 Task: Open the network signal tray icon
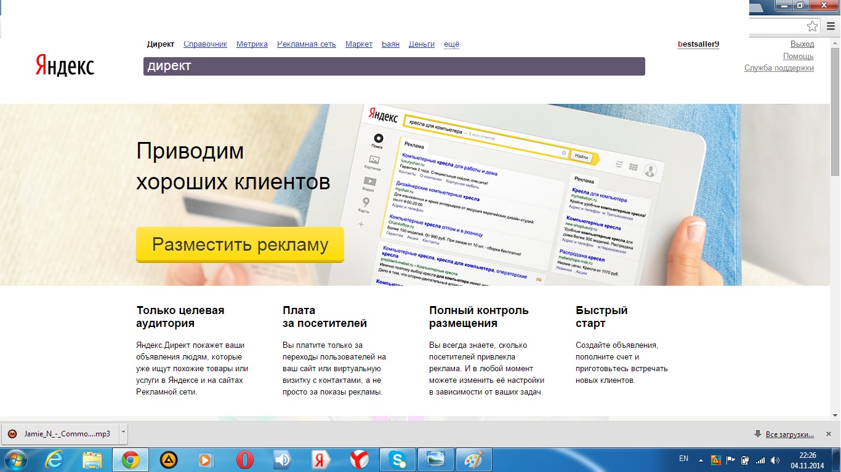(x=760, y=460)
